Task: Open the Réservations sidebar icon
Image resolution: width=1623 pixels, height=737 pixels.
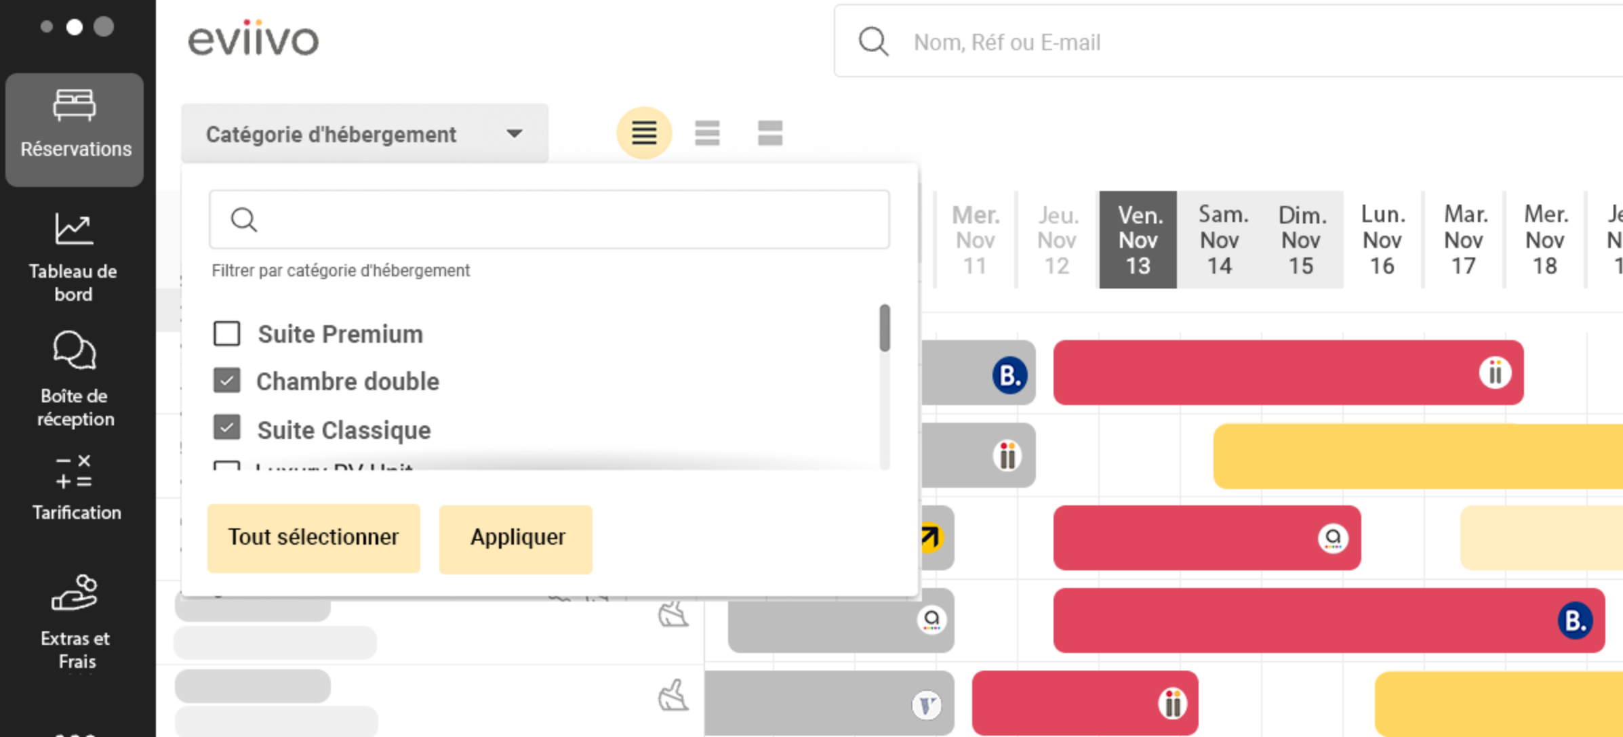Action: click(x=75, y=106)
